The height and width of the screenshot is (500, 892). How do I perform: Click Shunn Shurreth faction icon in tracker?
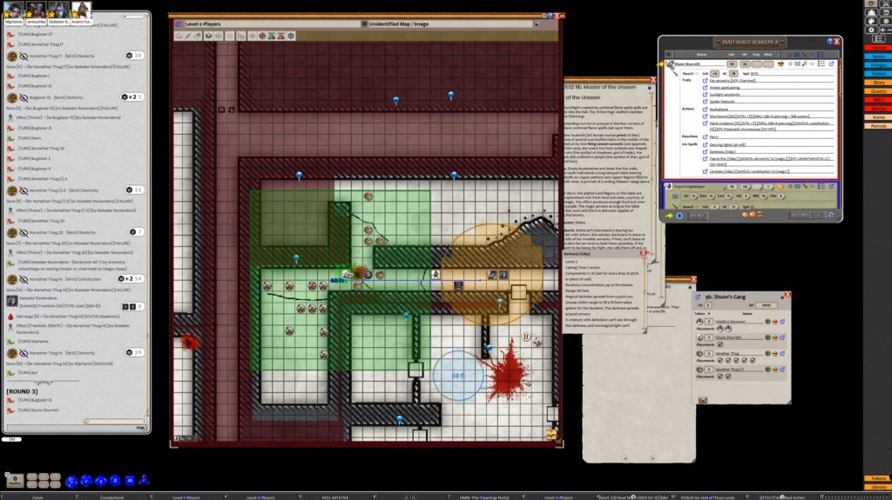click(x=781, y=64)
